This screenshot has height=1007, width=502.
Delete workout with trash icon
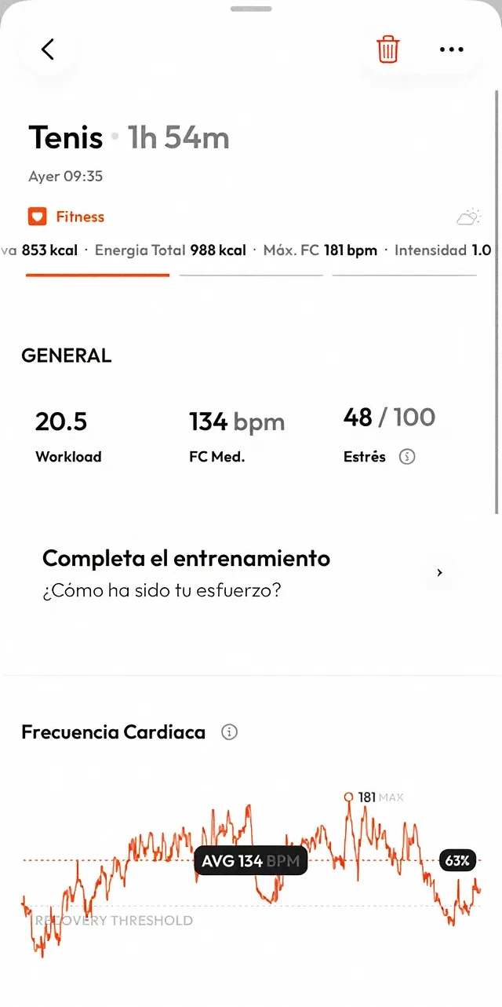[x=387, y=49]
